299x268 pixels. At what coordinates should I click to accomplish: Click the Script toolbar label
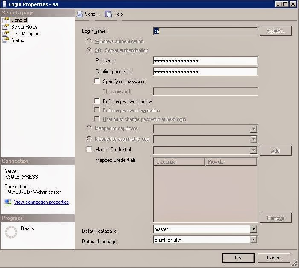90,14
